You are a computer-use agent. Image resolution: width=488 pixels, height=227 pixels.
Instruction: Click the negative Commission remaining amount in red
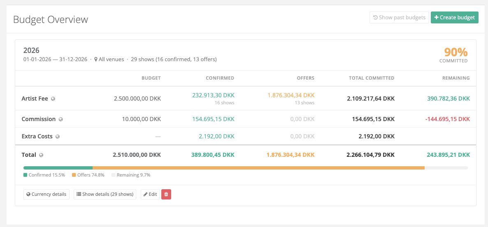tap(447, 119)
